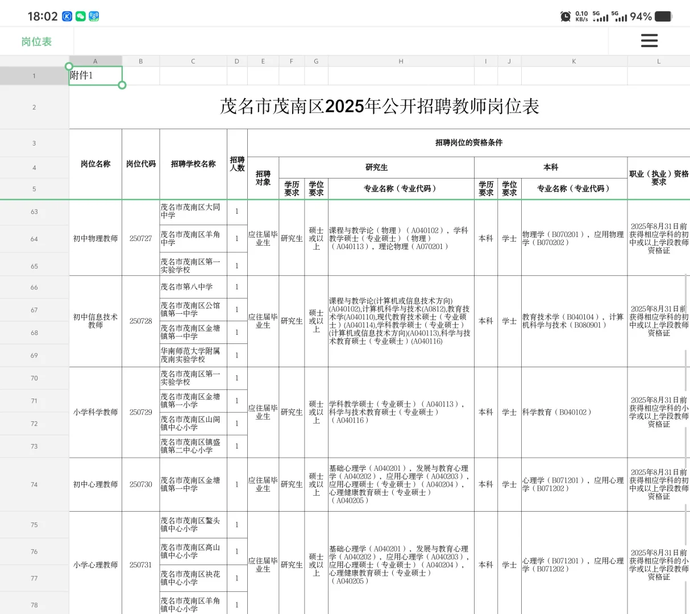Click the 岗位代码 header cell
Viewport: 690px width, 614px height.
141,164
